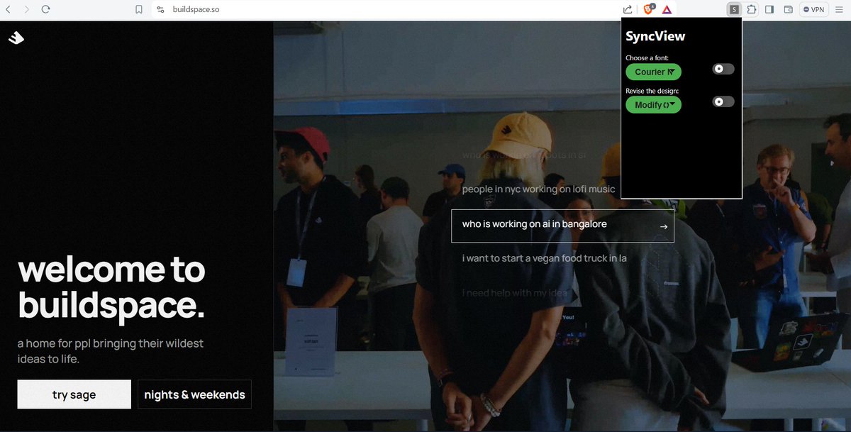This screenshot has width=851, height=432.
Task: Open the Brave Shields lion icon
Action: [648, 9]
